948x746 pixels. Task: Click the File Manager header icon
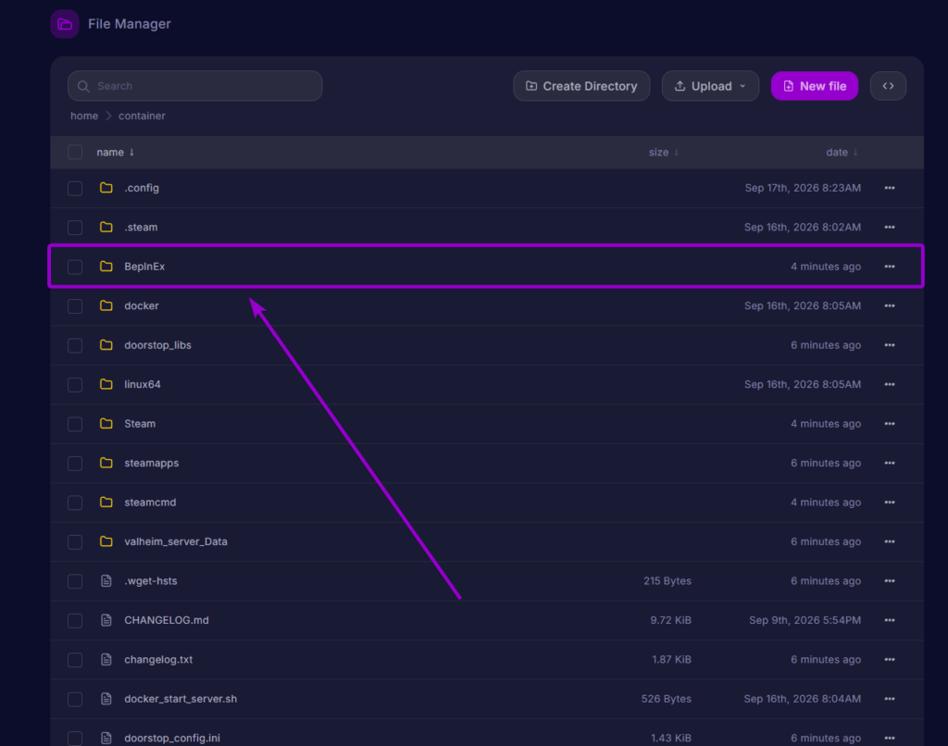pos(65,24)
